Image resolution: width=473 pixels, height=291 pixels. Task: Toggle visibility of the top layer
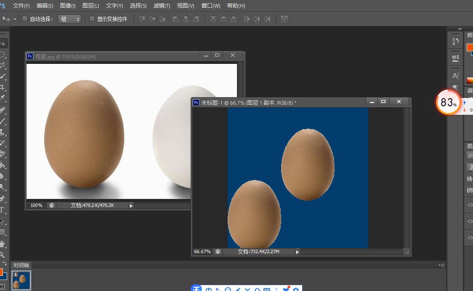pyautogui.click(x=470, y=205)
